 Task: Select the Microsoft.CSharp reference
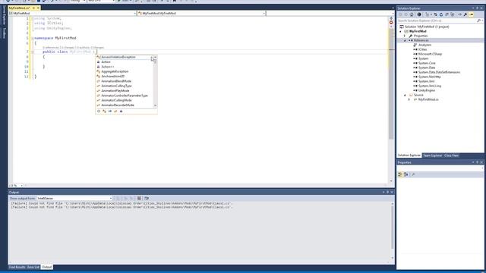pyautogui.click(x=430, y=54)
